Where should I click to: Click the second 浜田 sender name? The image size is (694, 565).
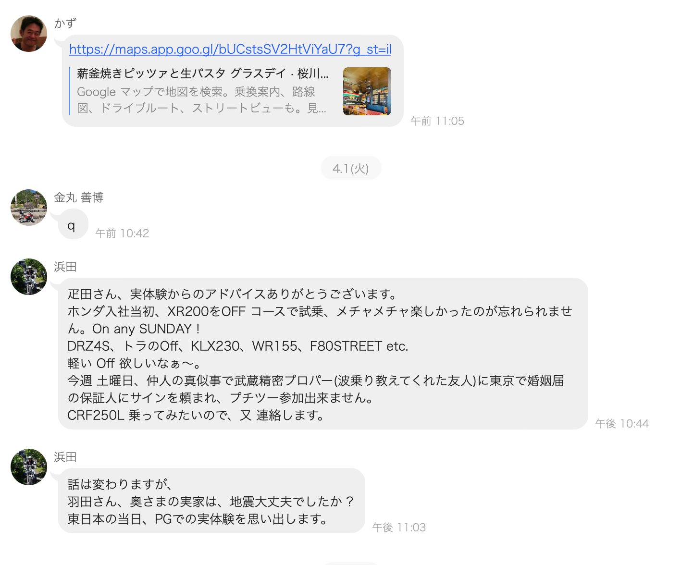point(65,457)
